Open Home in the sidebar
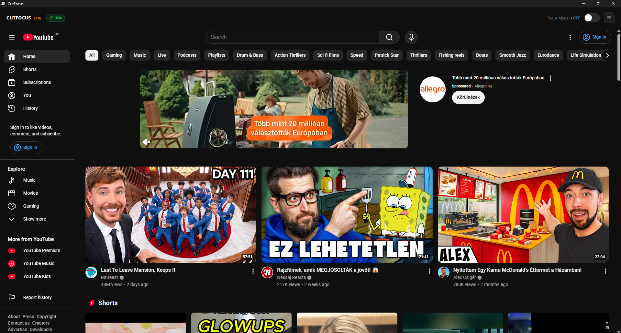Image resolution: width=621 pixels, height=333 pixels. (x=37, y=57)
